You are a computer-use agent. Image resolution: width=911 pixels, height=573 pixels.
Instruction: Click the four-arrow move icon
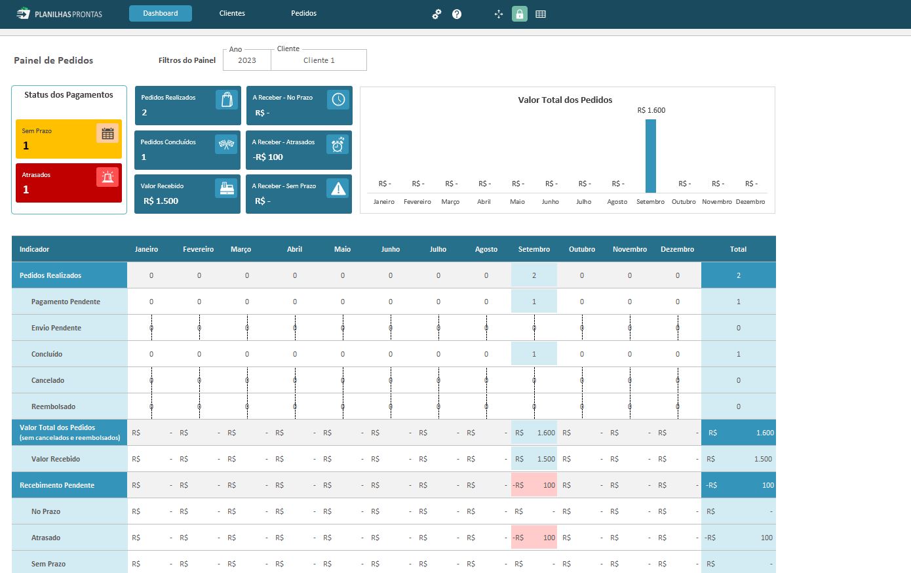(x=499, y=14)
